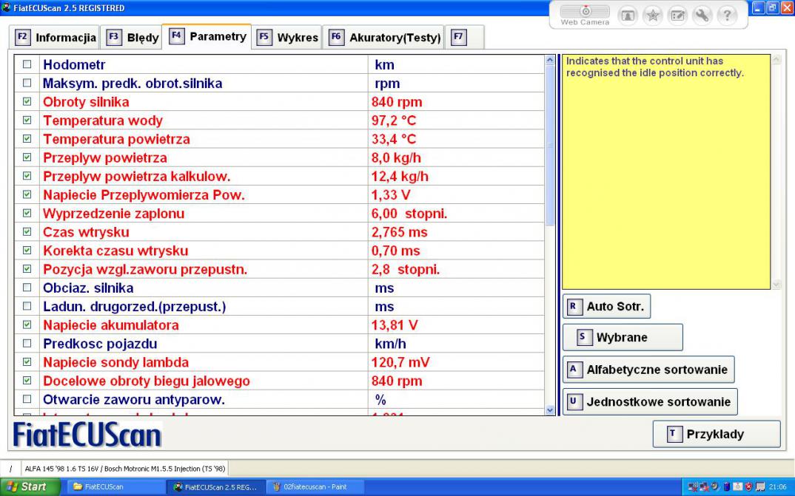Click the 21:06 taskbar clock
795x496 pixels.
coord(778,487)
